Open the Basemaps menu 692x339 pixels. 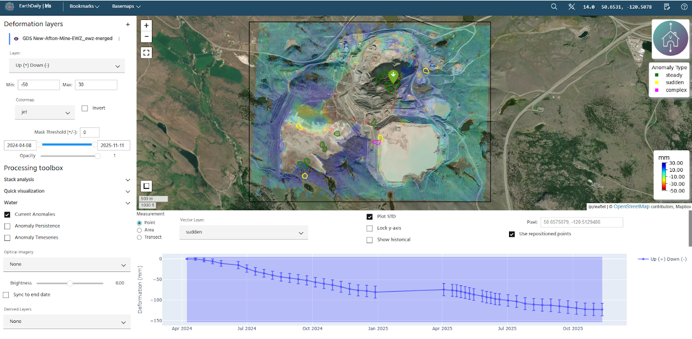(126, 7)
